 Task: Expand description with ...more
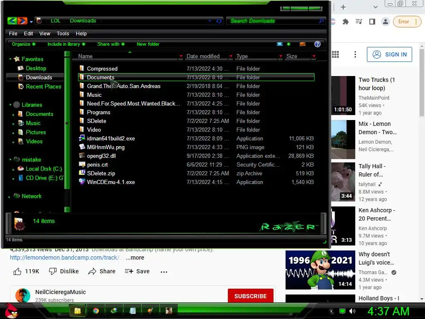135,258
